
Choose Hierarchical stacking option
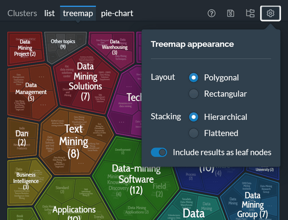pyautogui.click(x=194, y=117)
